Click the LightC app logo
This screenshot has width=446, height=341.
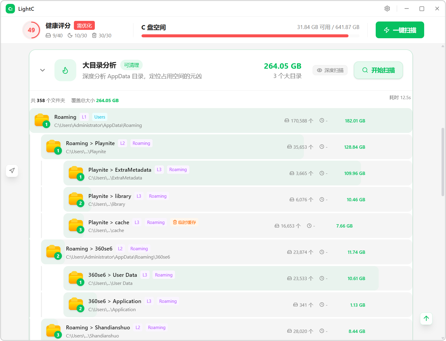10,9
